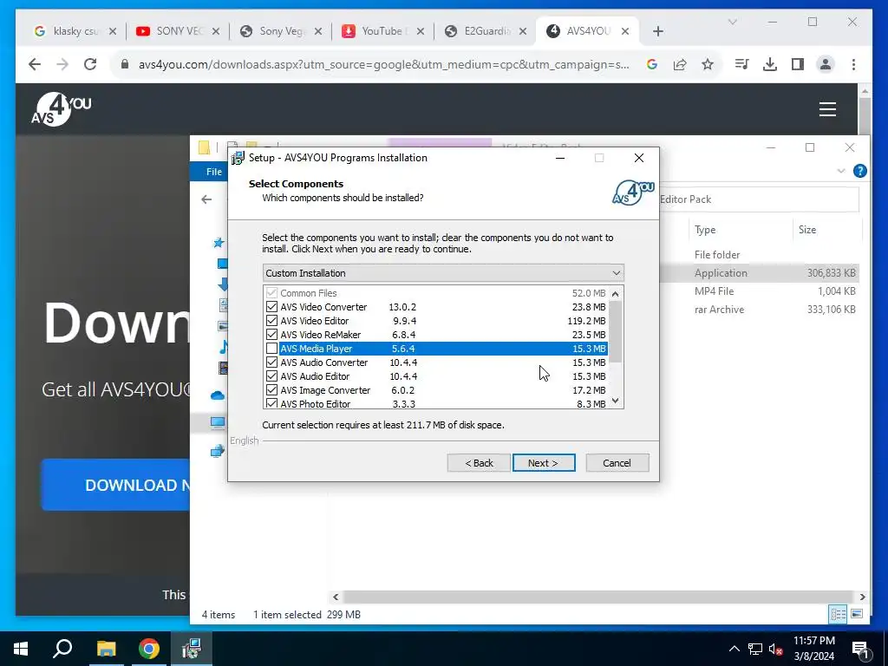The width and height of the screenshot is (888, 666).
Task: Select the Application row in Explorer
Action: [x=760, y=273]
